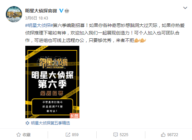Like the post with thumbs up 98722

(170, 135)
